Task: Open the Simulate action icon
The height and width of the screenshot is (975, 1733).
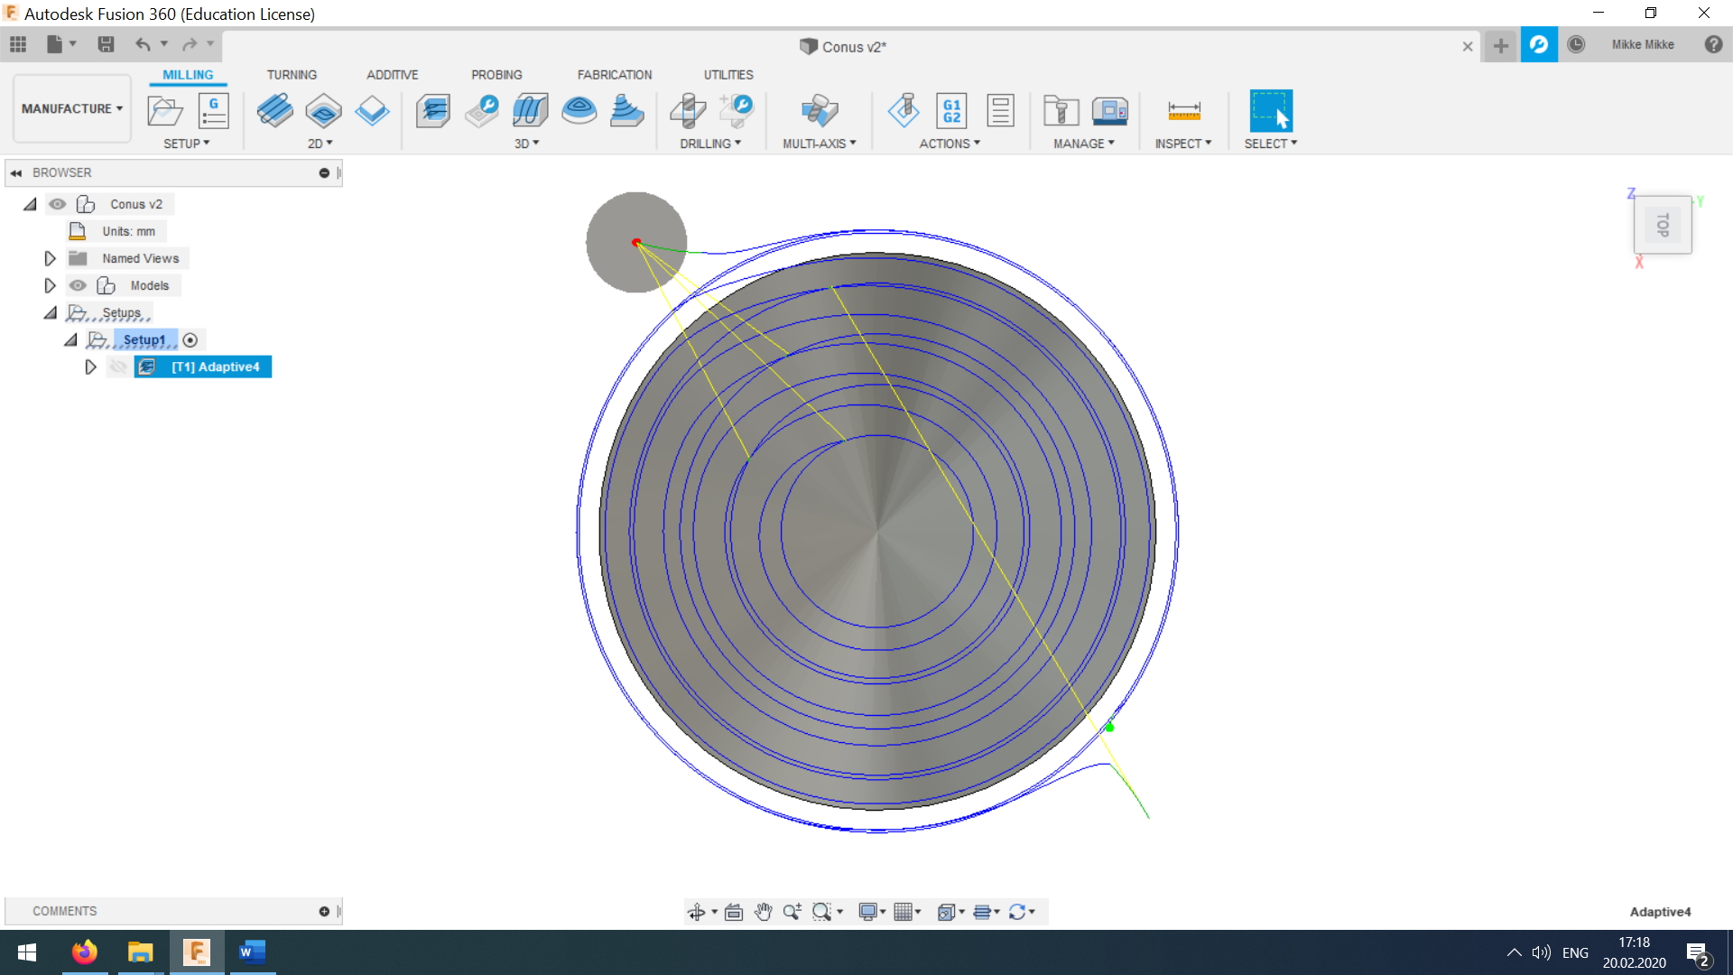Action: point(904,111)
